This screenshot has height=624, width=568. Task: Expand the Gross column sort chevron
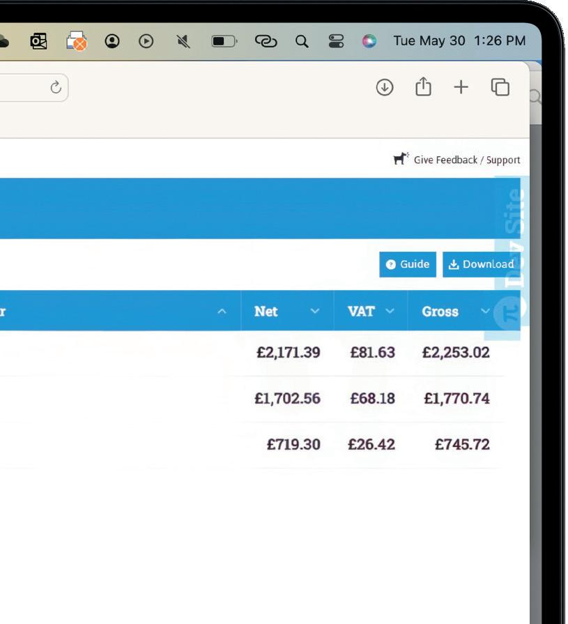(485, 311)
